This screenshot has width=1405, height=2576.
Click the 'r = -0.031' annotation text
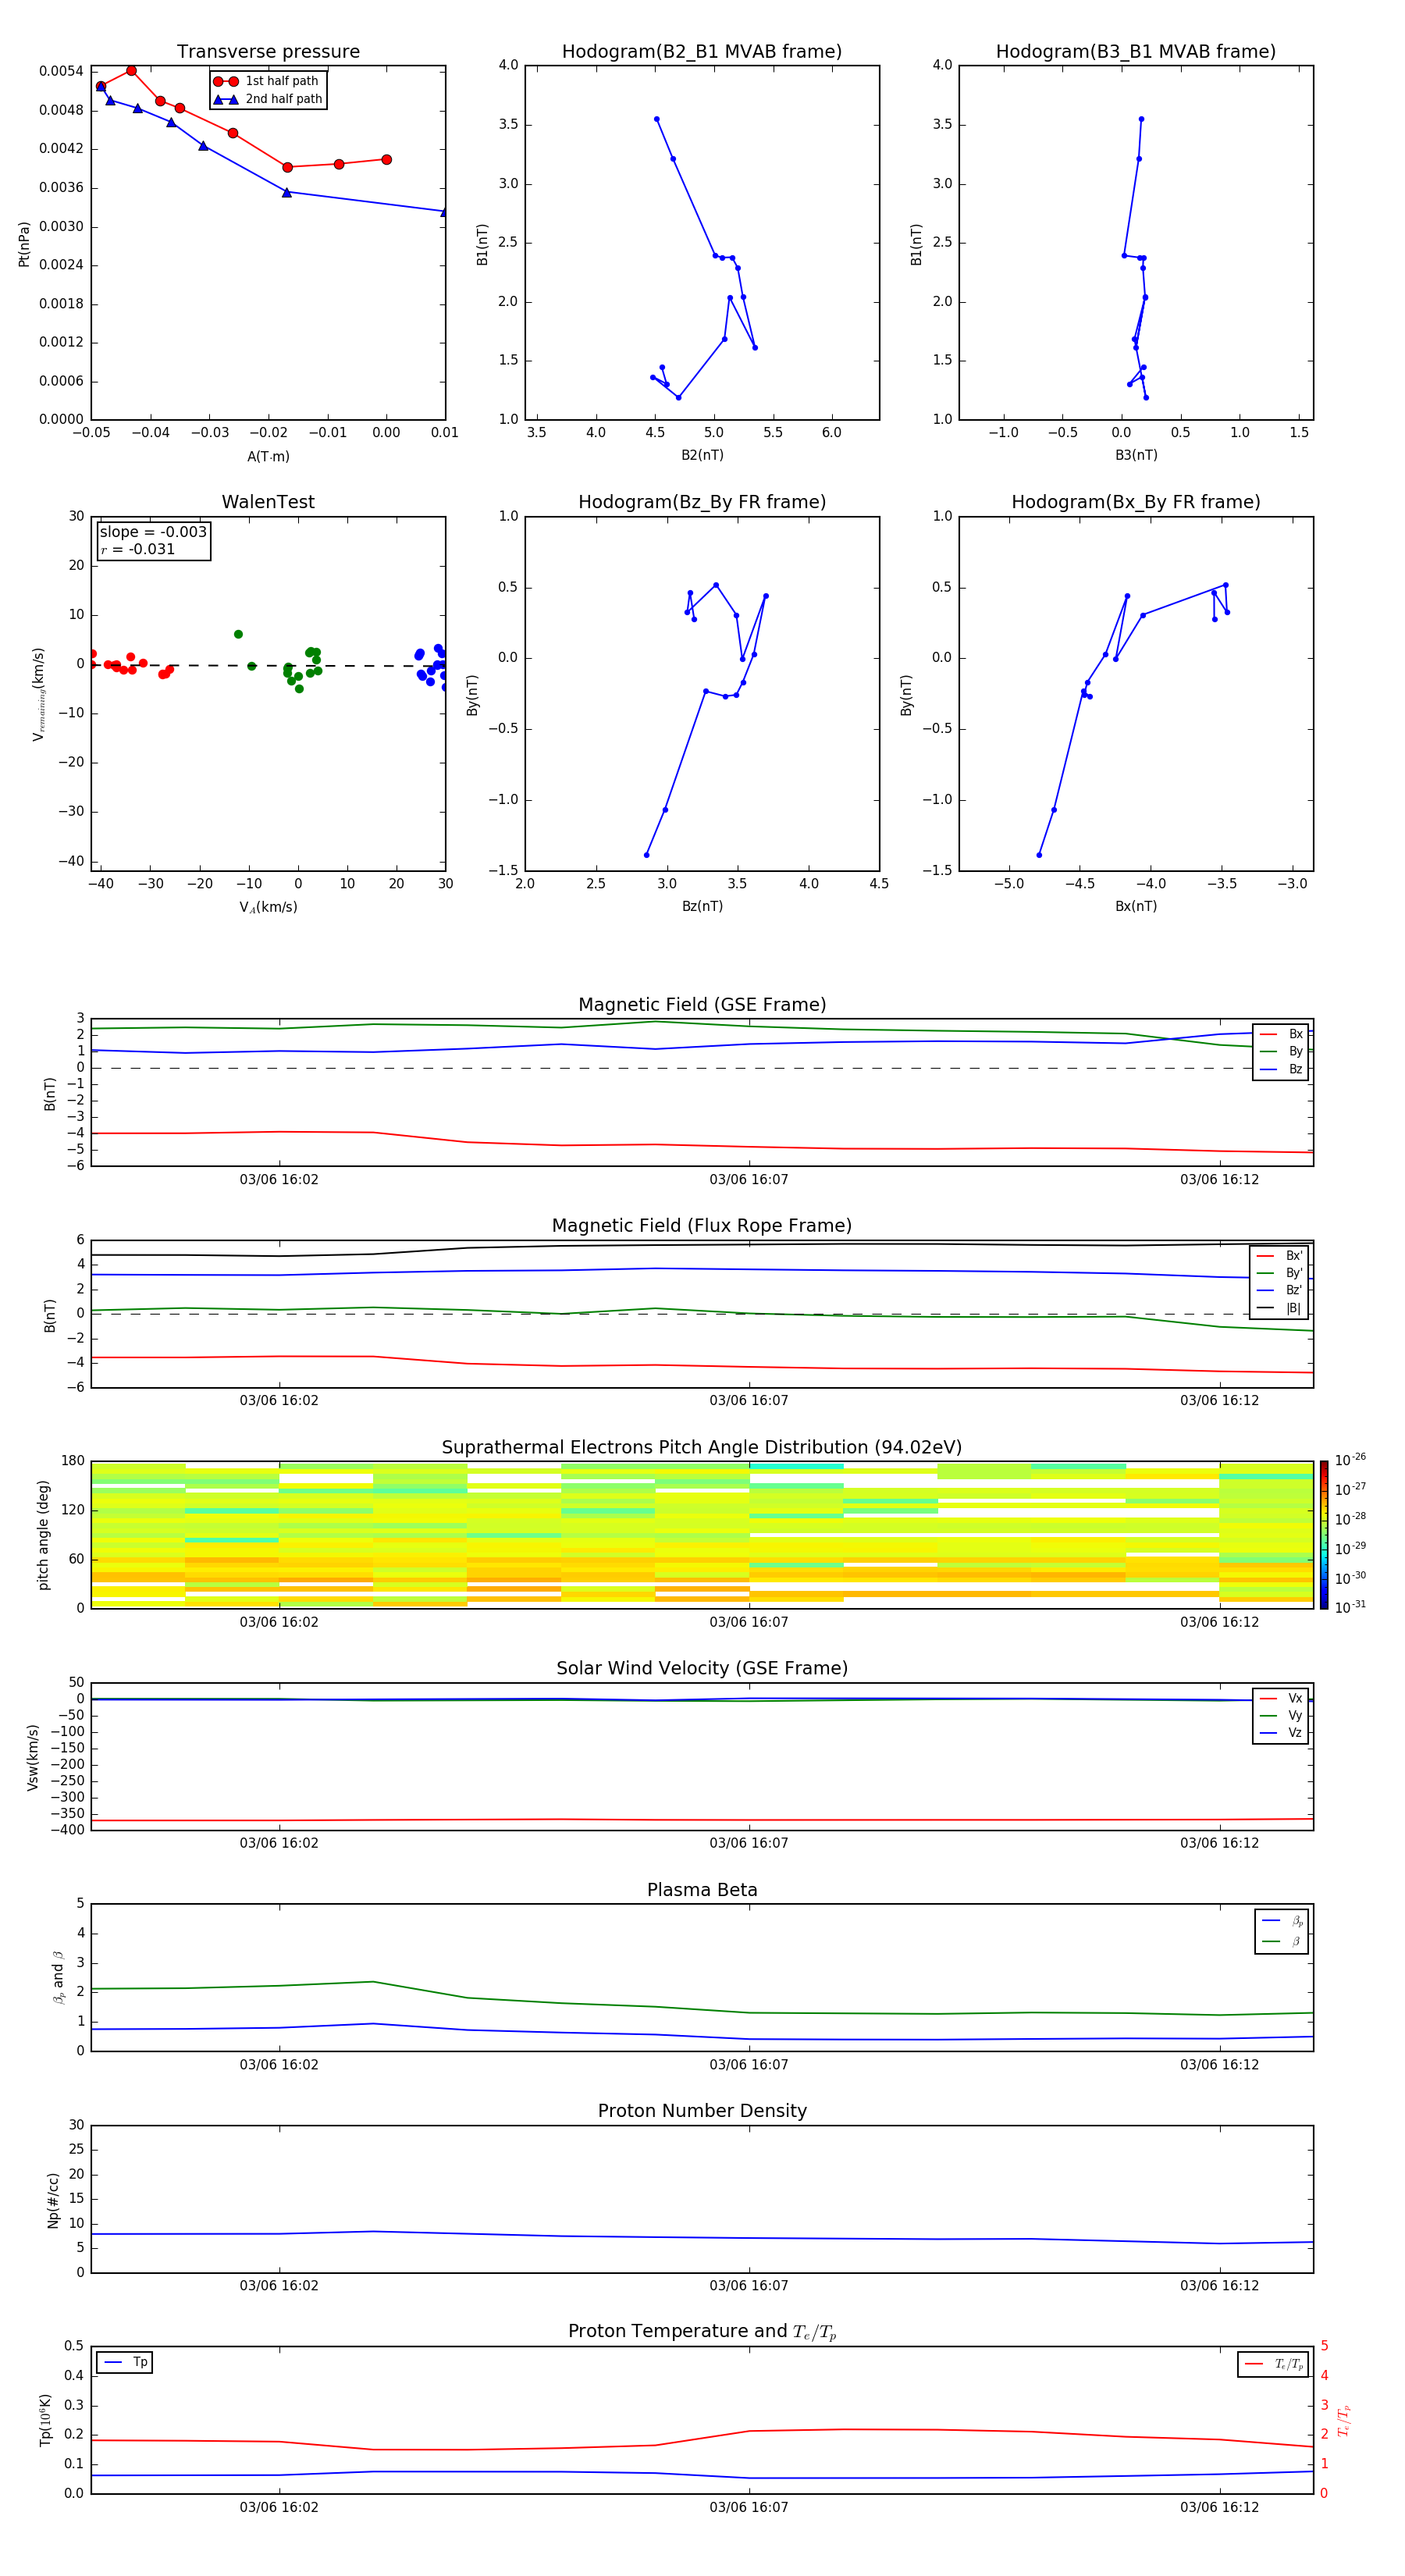[138, 549]
